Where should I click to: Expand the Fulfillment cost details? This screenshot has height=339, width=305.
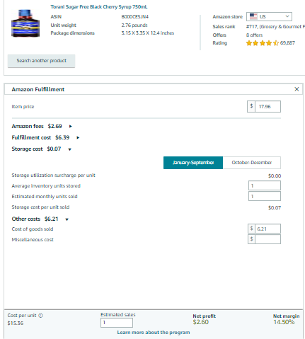(78, 137)
